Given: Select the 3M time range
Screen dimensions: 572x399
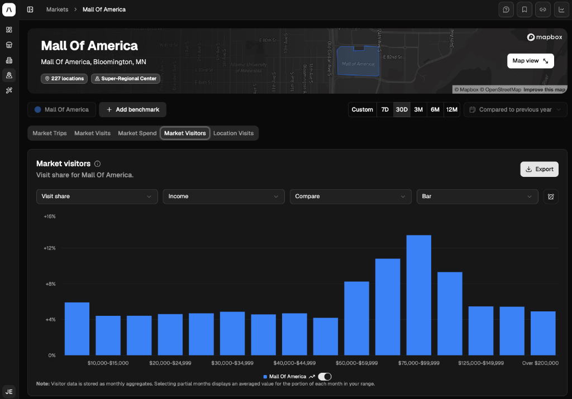Looking at the screenshot, I should coord(418,110).
